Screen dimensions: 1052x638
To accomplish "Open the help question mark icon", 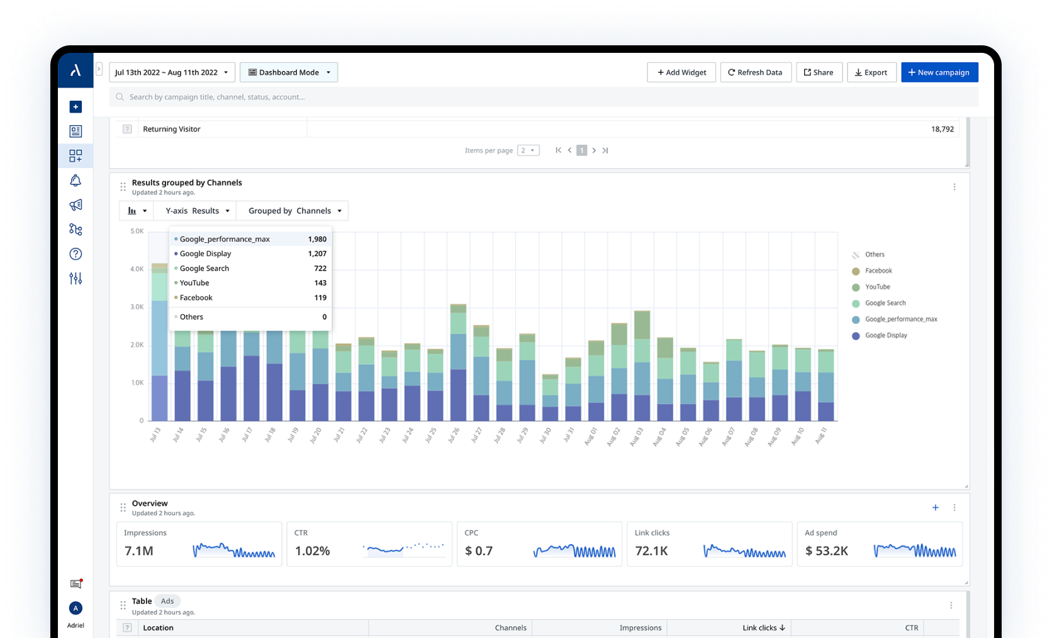I will [x=76, y=254].
